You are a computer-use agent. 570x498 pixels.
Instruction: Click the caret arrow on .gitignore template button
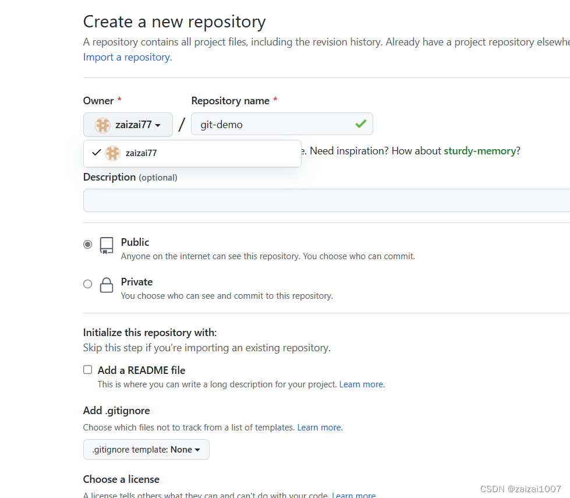point(197,450)
